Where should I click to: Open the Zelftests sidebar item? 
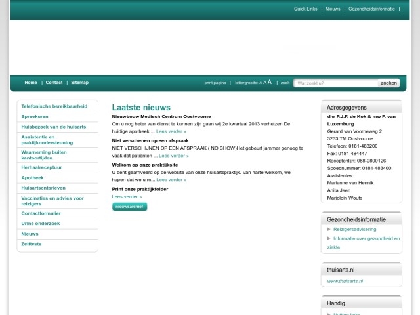31,244
